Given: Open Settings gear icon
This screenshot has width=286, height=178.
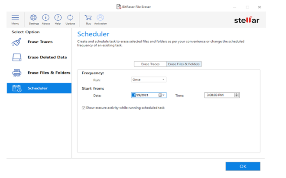Looking at the screenshot, I should tap(33, 17).
